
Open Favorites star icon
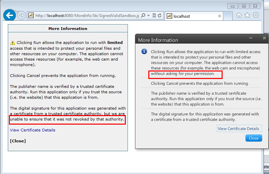coord(247,15)
